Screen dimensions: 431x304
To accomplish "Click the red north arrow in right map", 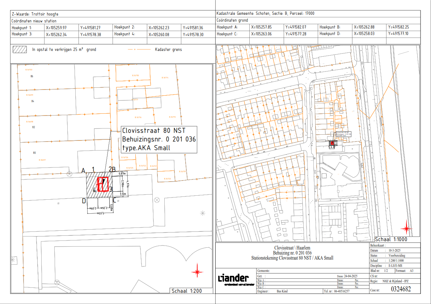I will [x=407, y=229].
